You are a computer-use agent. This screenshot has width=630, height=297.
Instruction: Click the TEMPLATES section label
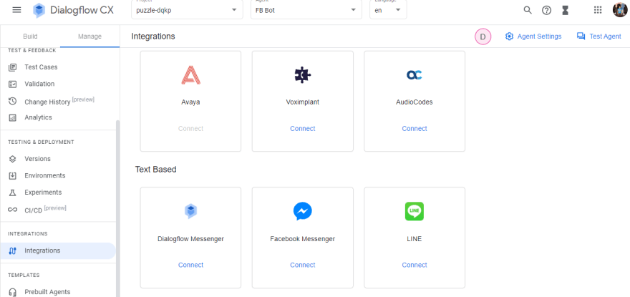(24, 276)
